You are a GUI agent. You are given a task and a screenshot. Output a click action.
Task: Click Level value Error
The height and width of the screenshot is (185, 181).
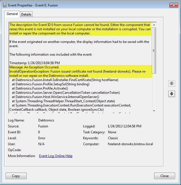[42, 138]
